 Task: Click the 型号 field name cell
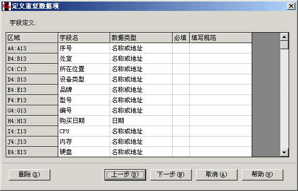pos(84,100)
